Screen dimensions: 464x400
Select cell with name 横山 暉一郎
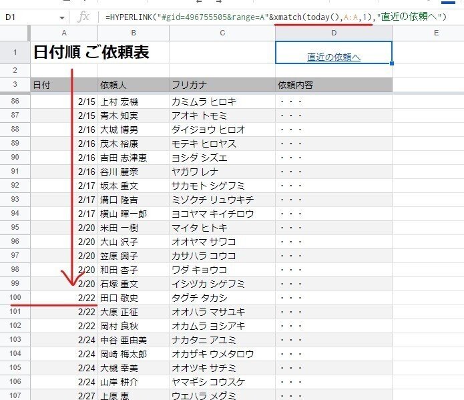click(134, 214)
